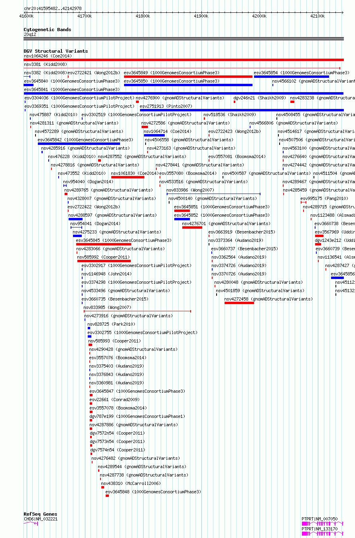Select esv3645842 variant label
This screenshot has height=538, width=355.
pyautogui.click(x=85, y=140)
